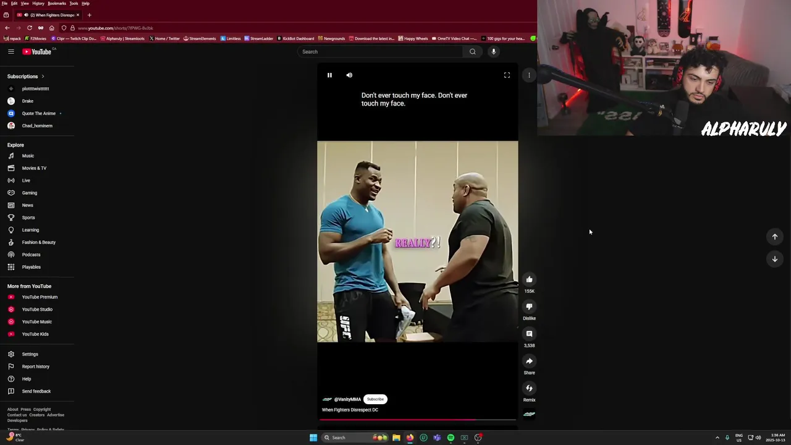Open the Gaming category

(30, 193)
